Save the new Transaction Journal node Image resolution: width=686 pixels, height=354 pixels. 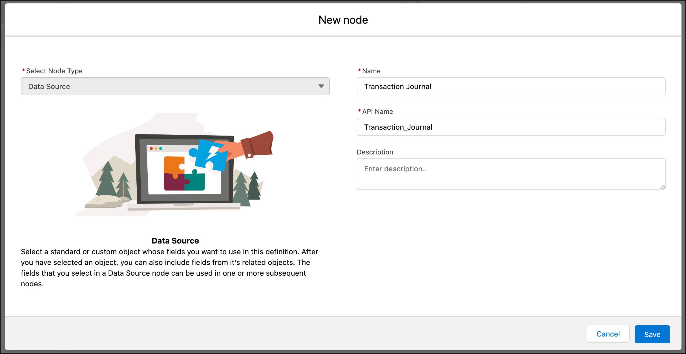pyautogui.click(x=652, y=334)
